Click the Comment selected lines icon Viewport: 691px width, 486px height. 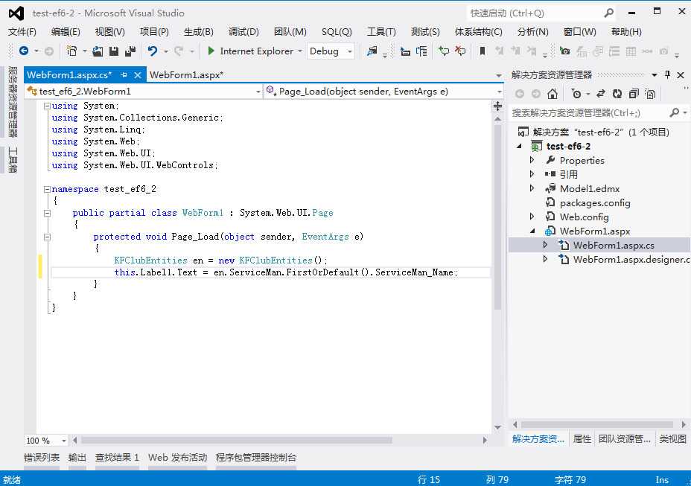coord(443,51)
